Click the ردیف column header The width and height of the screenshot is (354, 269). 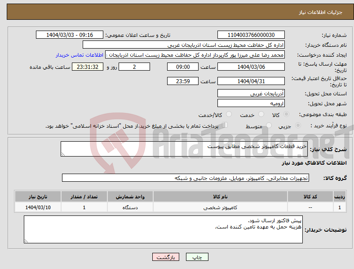tap(340, 197)
